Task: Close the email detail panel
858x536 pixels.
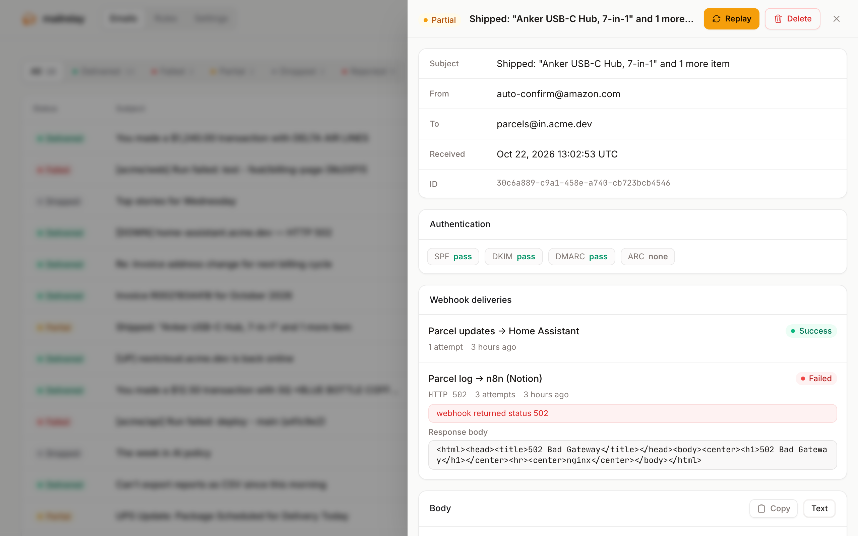Action: [836, 19]
